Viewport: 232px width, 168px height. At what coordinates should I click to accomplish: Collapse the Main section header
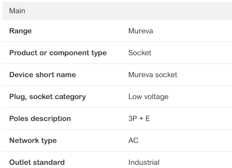click(117, 11)
